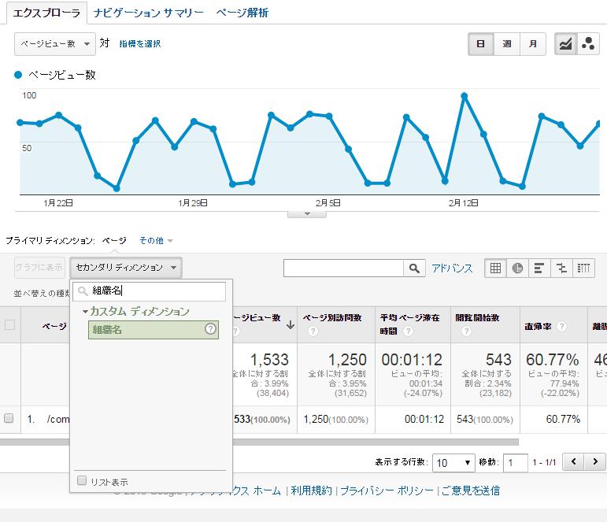
Task: Select the data table view icon
Action: click(x=495, y=268)
